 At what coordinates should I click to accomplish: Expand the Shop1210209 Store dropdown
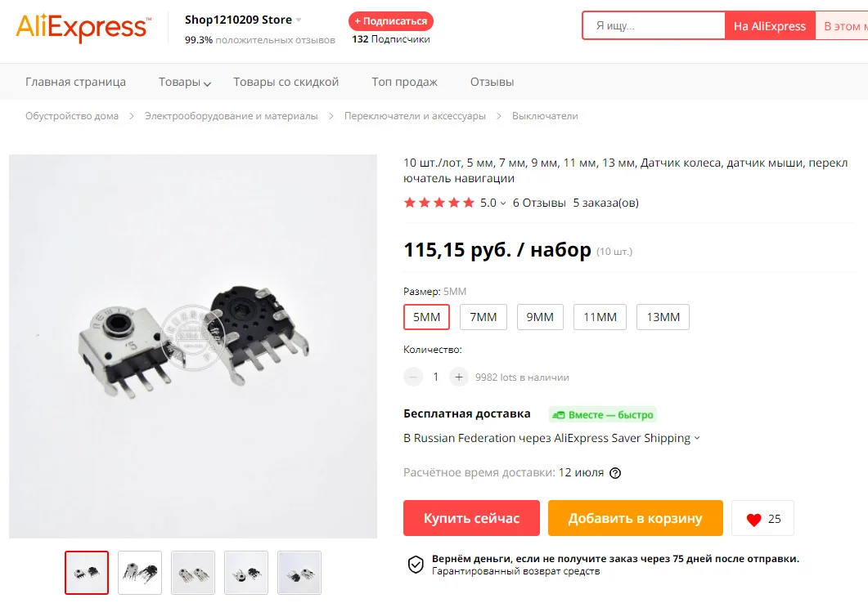[299, 20]
